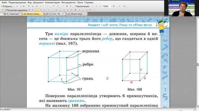This screenshot has height=111, width=199.
Task: Select the Polygon shape tool
Action: (64, 10)
